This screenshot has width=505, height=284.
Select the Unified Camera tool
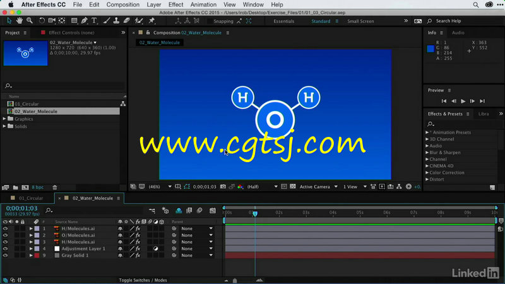tap(52, 21)
